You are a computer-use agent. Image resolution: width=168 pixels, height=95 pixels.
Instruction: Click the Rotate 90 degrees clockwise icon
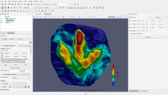87,8
